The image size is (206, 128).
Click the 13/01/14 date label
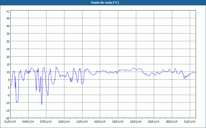tap(82, 122)
